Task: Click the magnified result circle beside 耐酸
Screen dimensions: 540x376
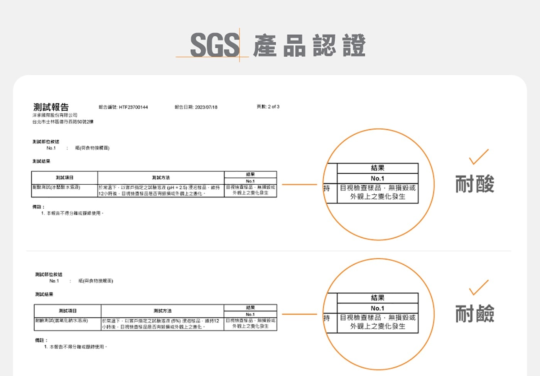Action: click(x=378, y=184)
